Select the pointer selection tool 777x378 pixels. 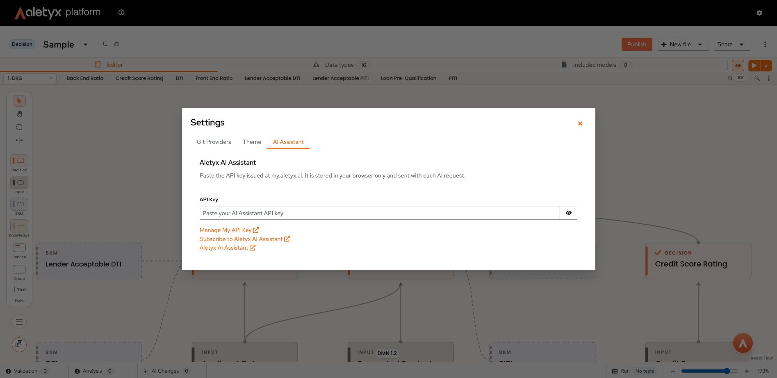click(19, 101)
